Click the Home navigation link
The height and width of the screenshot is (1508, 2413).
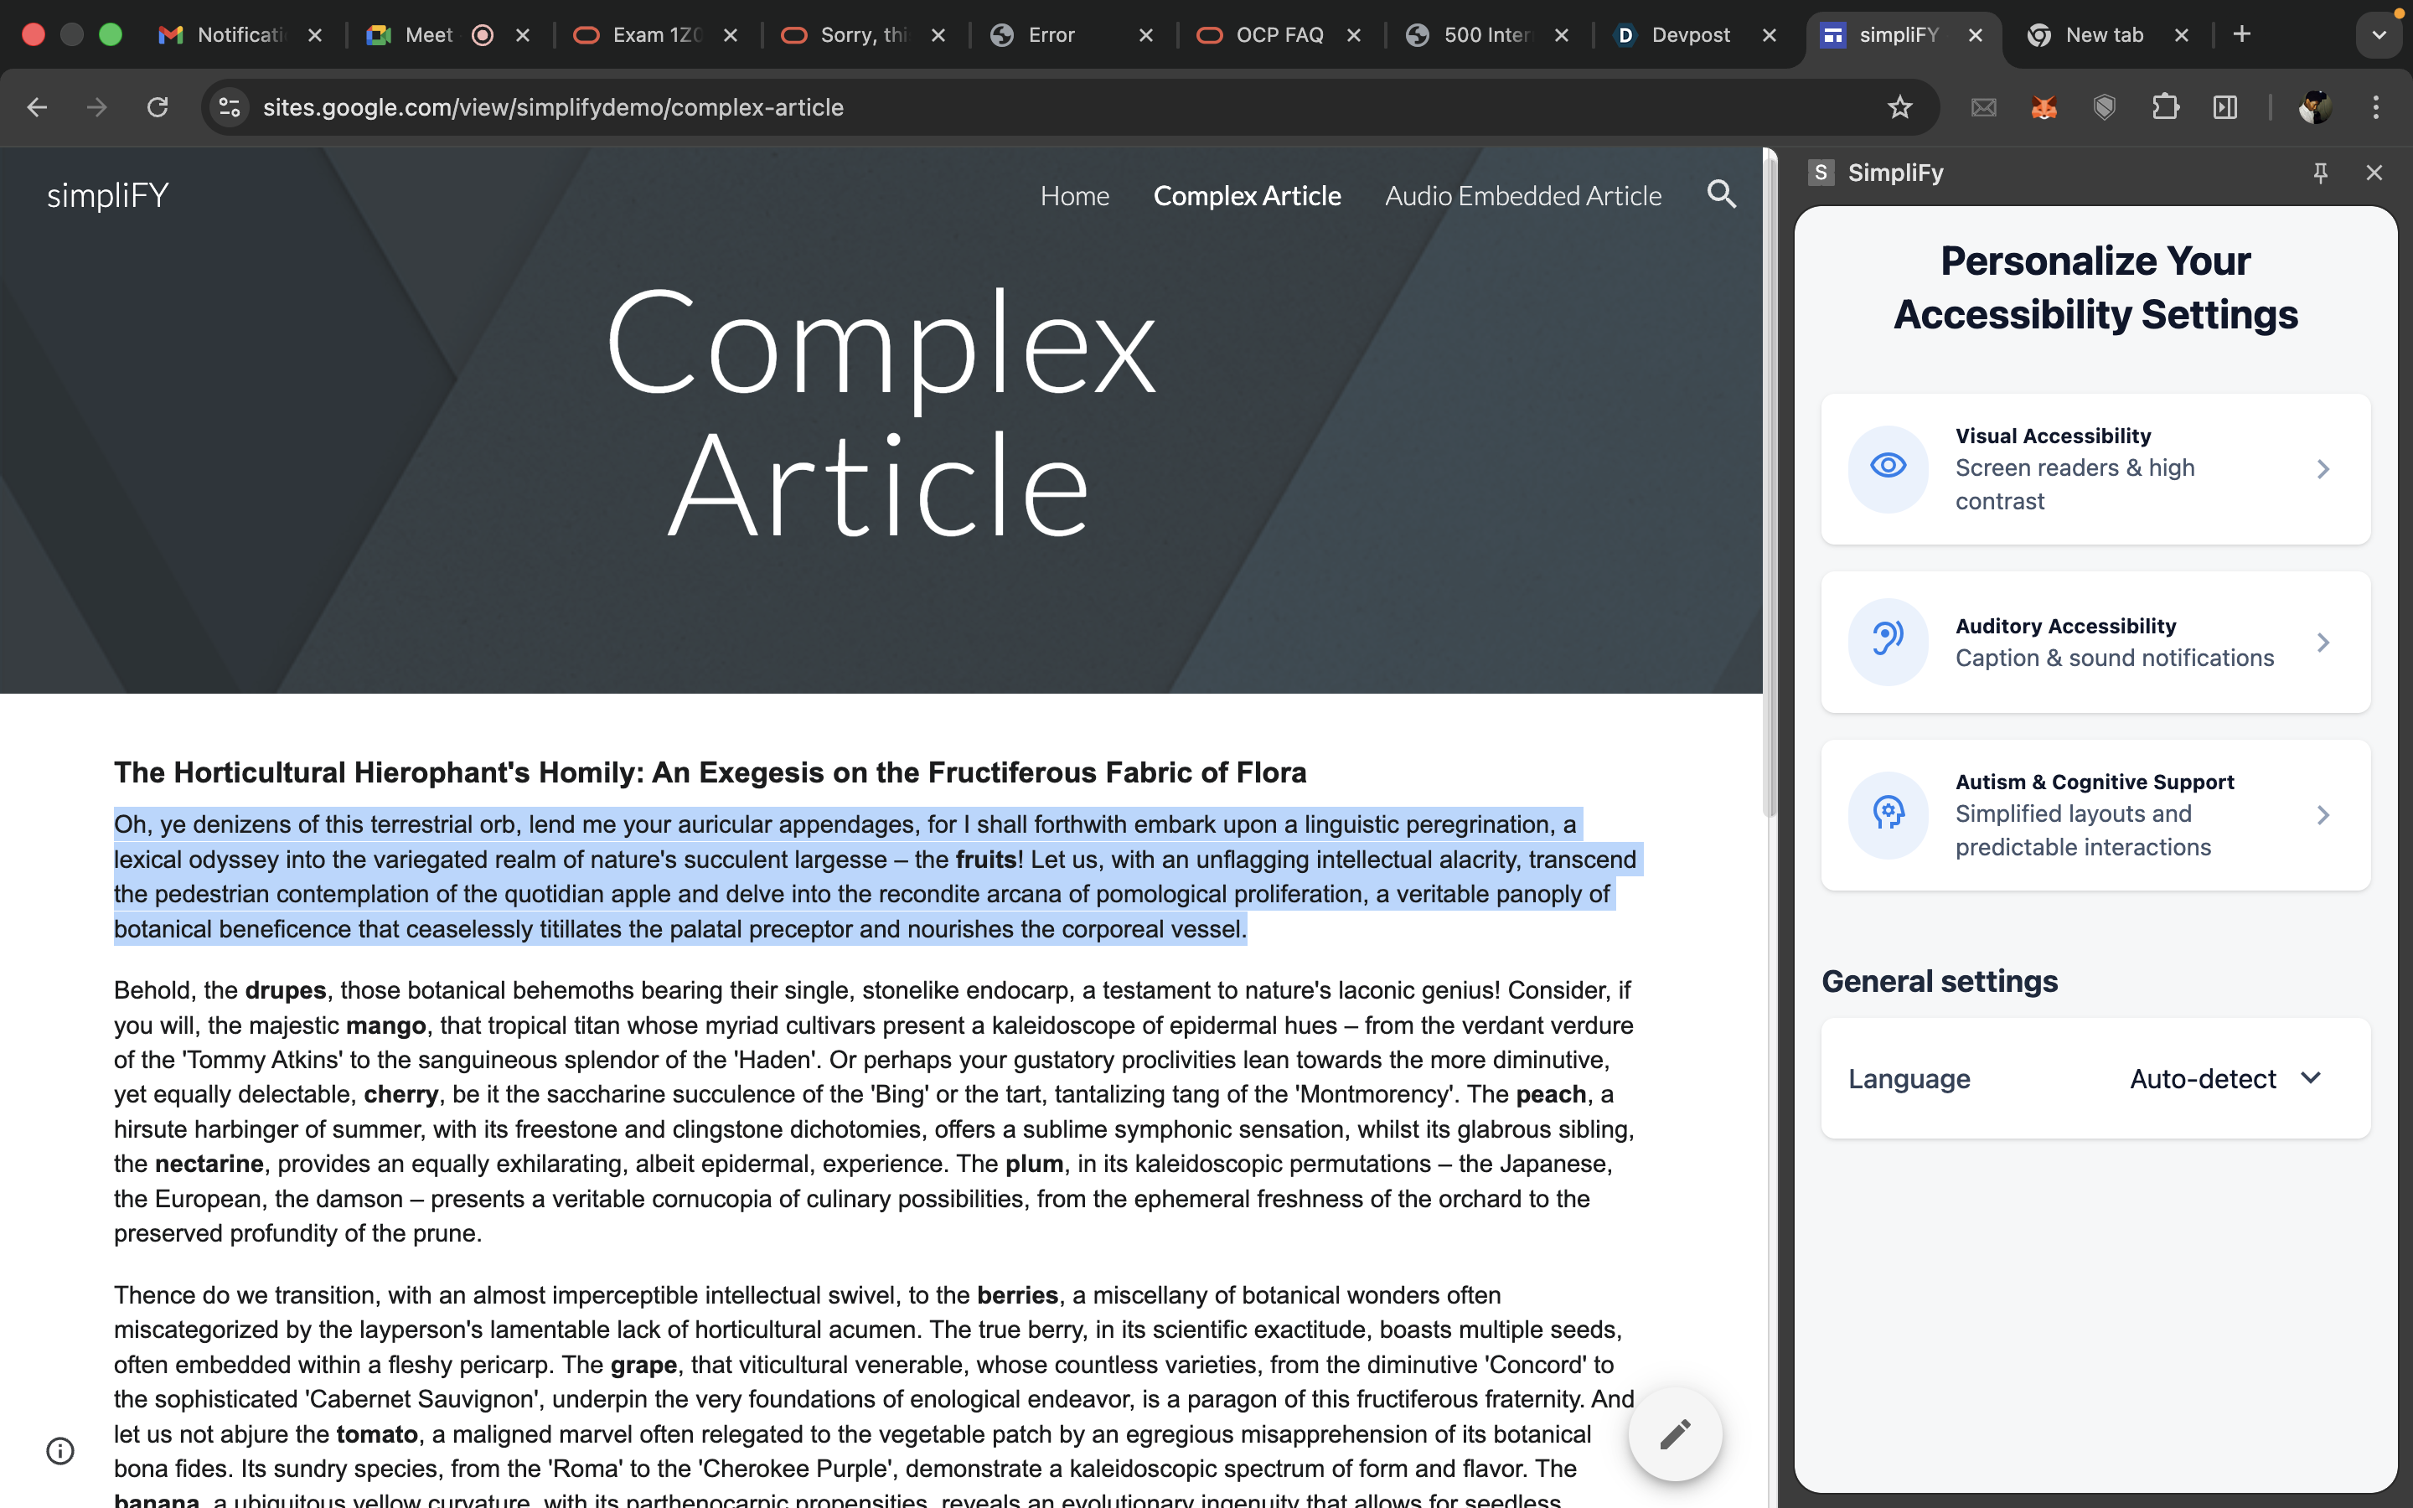(x=1074, y=195)
